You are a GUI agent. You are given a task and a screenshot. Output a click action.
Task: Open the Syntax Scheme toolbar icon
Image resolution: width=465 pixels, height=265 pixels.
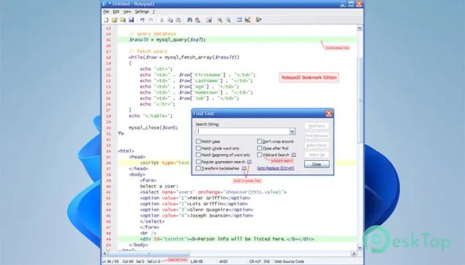(239, 20)
